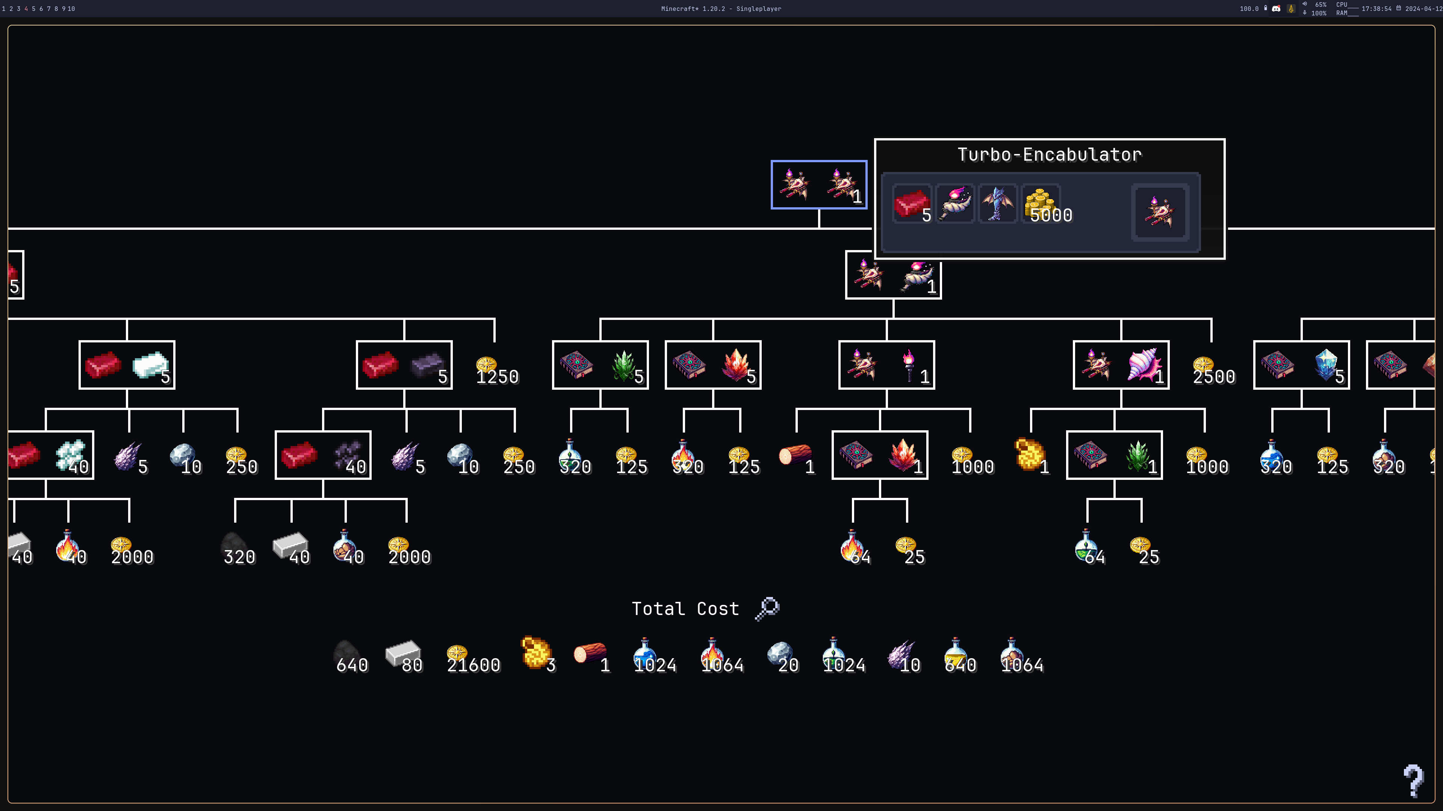
Task: Click the coin stack showing 5000 in Turbo-Encabulator recipe
Action: click(1040, 203)
